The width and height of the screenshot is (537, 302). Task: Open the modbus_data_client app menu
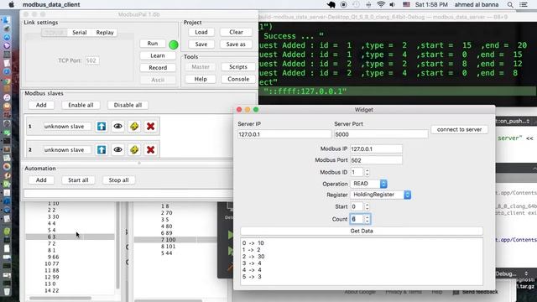click(x=51, y=4)
